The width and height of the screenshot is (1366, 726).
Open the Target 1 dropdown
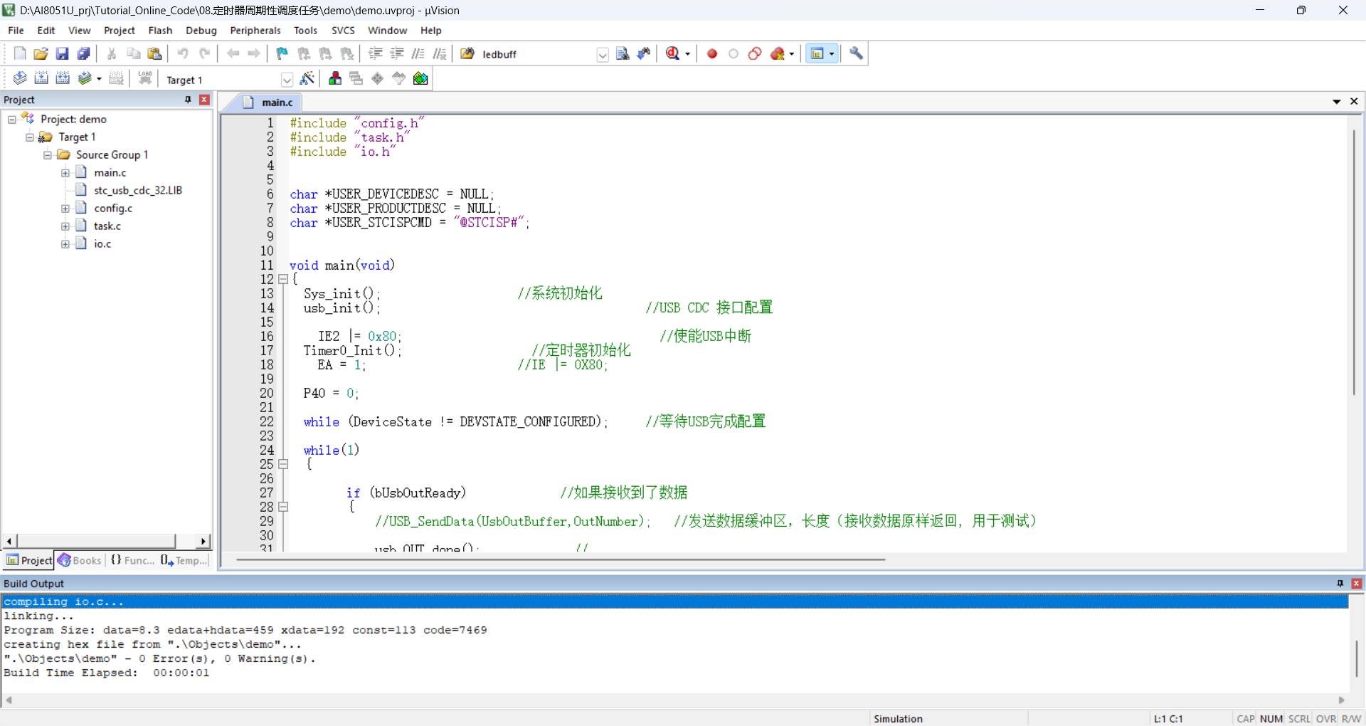pyautogui.click(x=287, y=80)
